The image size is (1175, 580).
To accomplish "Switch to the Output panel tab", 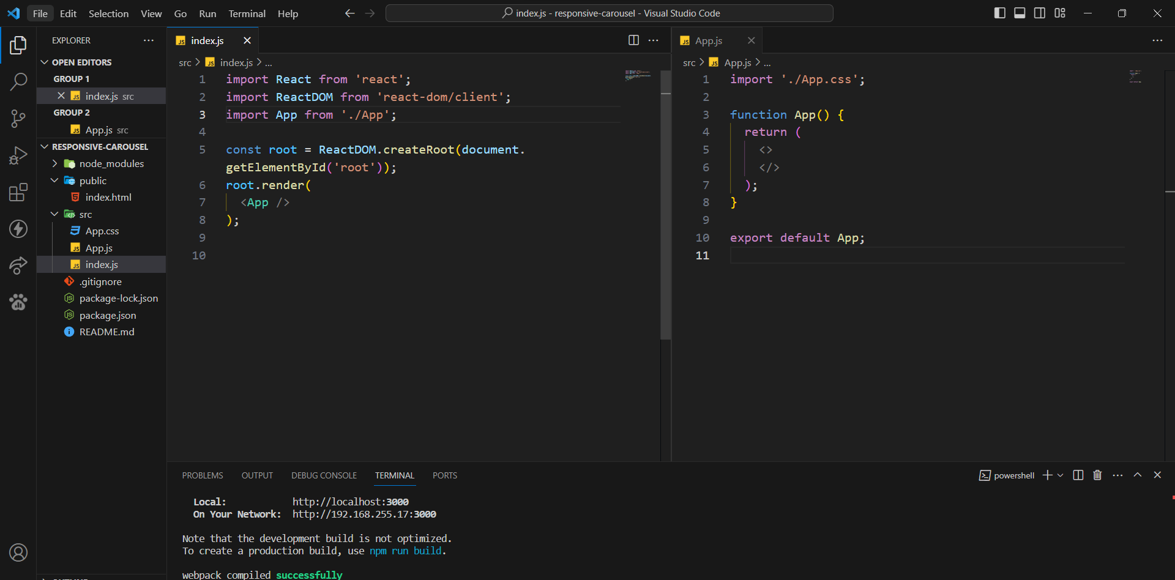I will pos(257,475).
